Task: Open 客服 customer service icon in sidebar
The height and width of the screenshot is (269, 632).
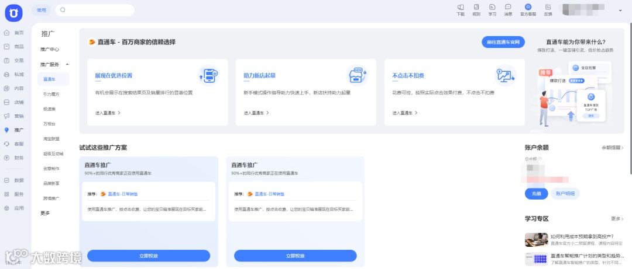Action: (x=6, y=144)
